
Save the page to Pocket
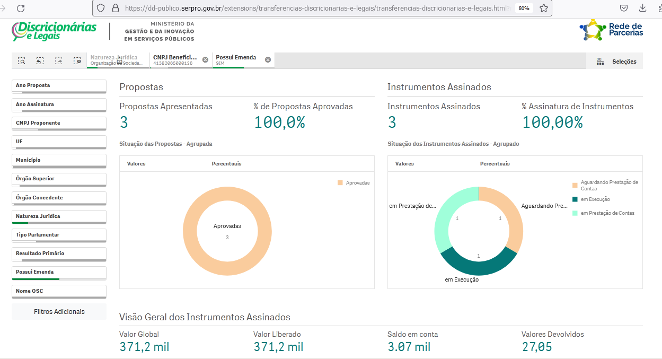point(624,8)
